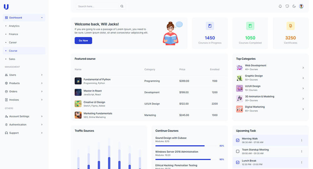Click the Courses in Progress book icon
The width and height of the screenshot is (313, 169).
tap(210, 26)
